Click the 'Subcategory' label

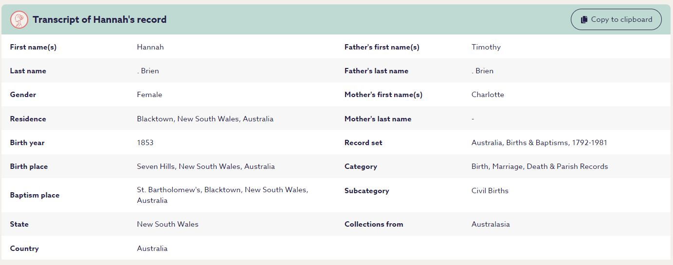366,191
